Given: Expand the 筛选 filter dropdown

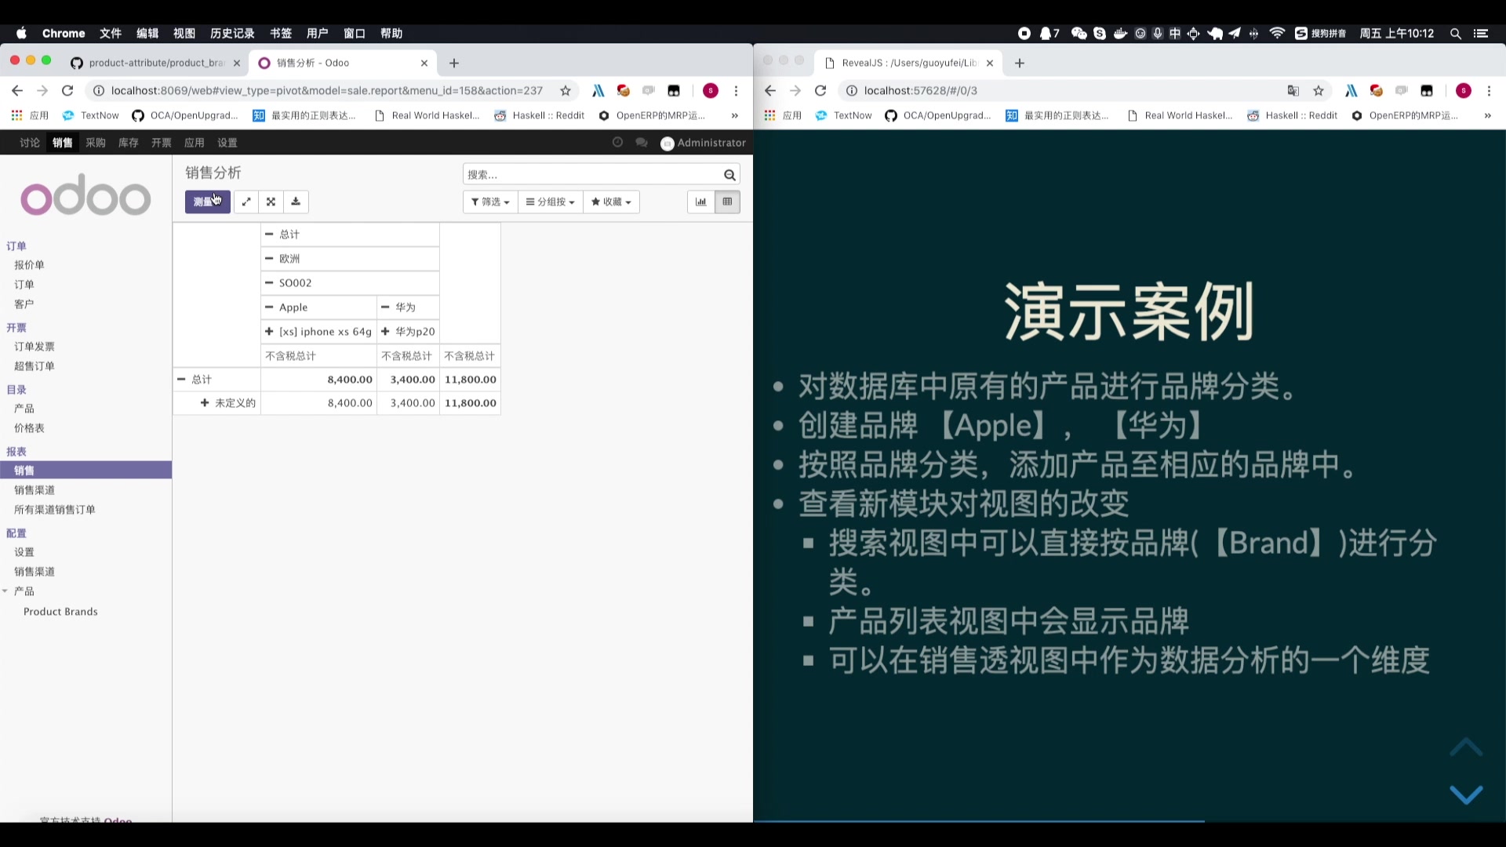Looking at the screenshot, I should click(x=489, y=201).
